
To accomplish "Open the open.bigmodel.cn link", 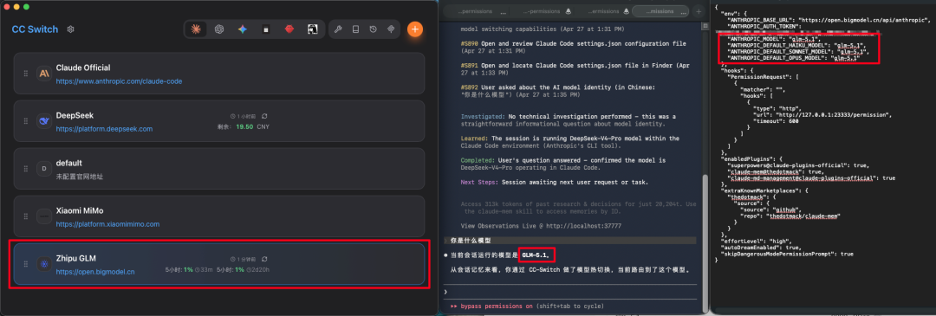I will (95, 272).
